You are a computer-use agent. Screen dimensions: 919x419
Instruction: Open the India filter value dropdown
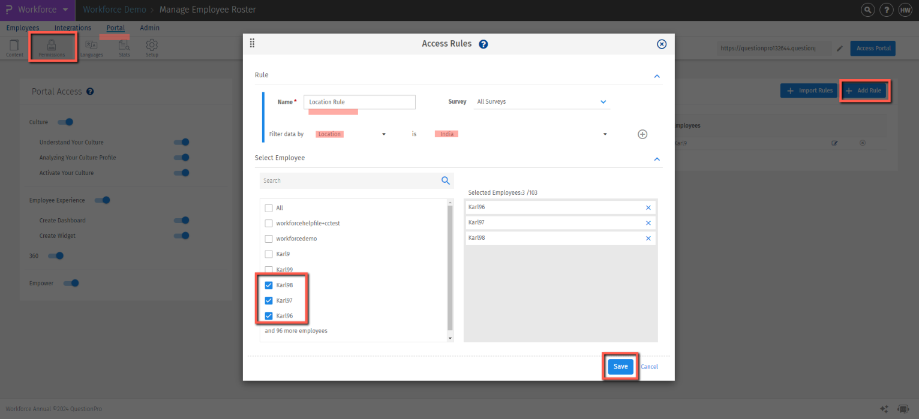click(x=521, y=134)
